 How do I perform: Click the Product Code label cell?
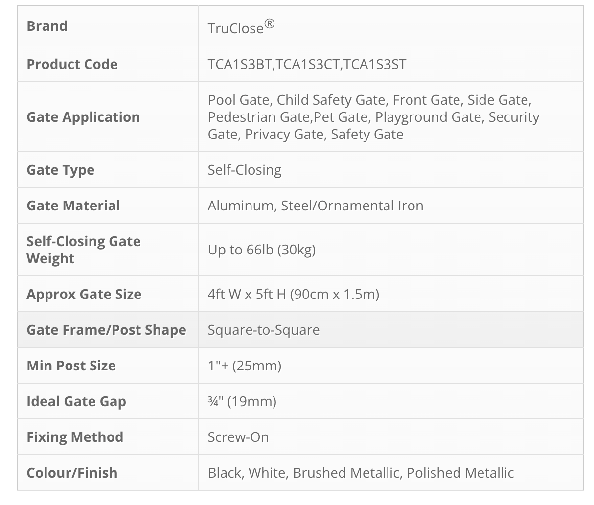[108, 64]
